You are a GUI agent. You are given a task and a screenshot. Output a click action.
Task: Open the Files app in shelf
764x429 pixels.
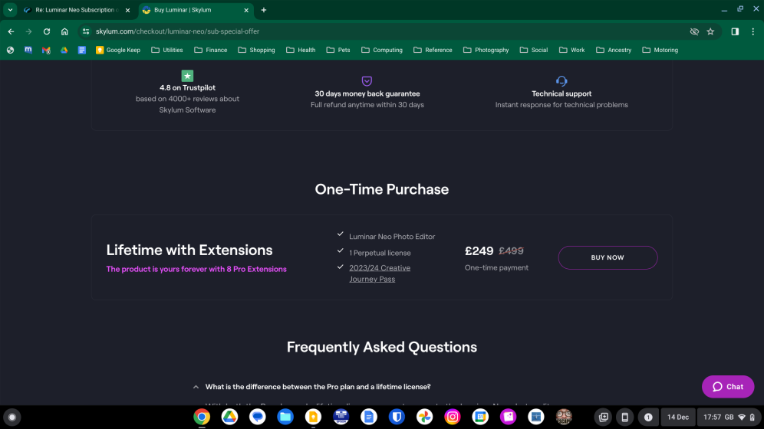click(x=285, y=417)
